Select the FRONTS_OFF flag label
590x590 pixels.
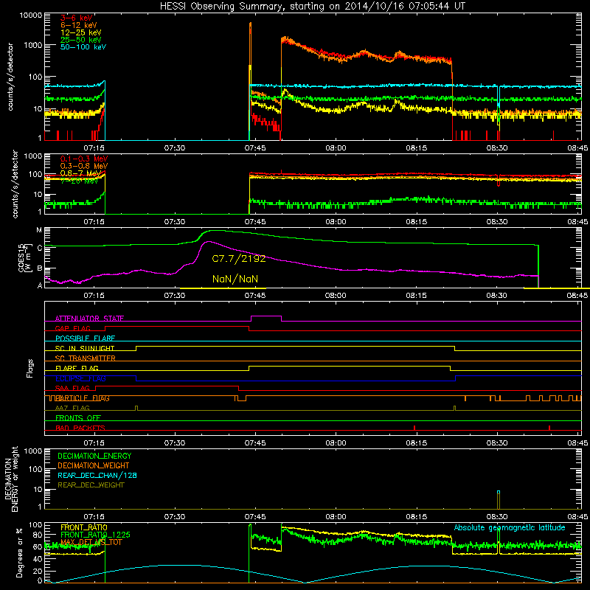coord(78,418)
